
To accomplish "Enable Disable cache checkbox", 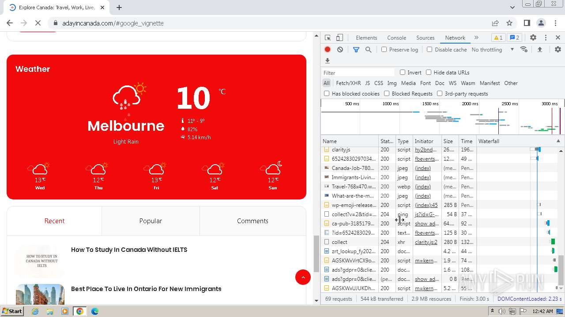I will point(429,50).
